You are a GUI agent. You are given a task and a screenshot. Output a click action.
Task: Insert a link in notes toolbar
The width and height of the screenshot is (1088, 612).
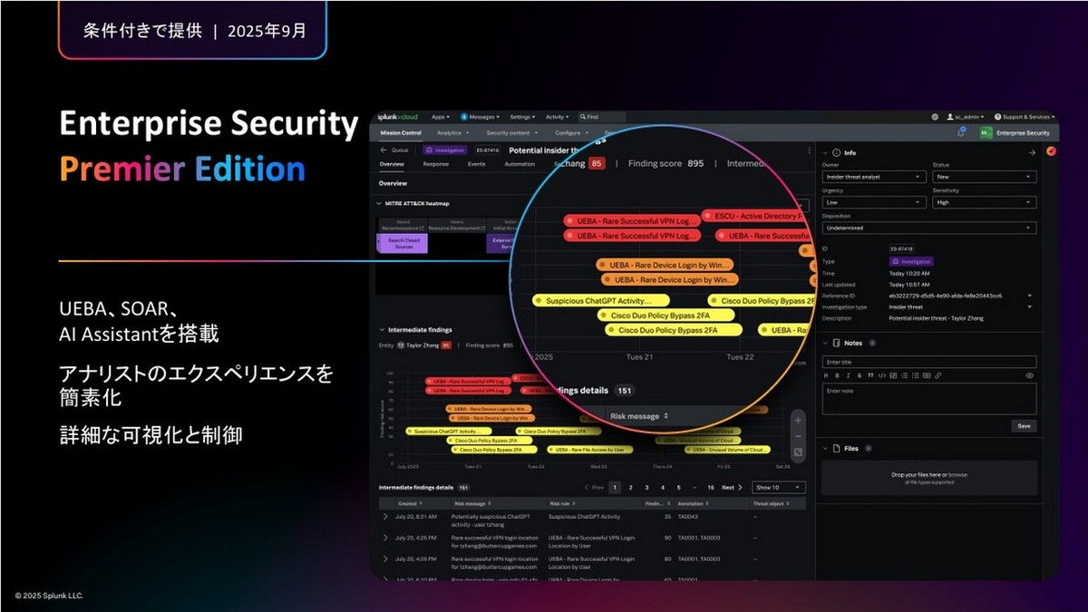point(937,374)
